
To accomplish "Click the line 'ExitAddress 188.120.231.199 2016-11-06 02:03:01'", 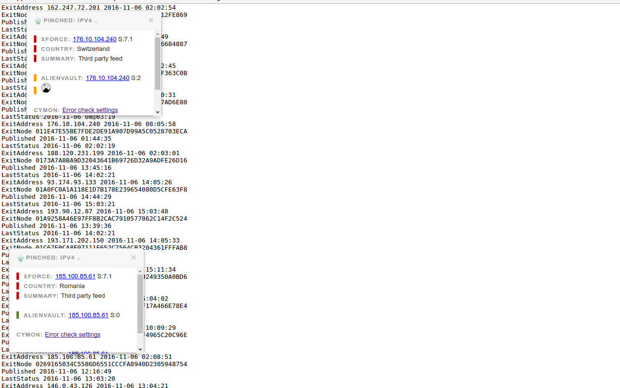I will (x=91, y=153).
